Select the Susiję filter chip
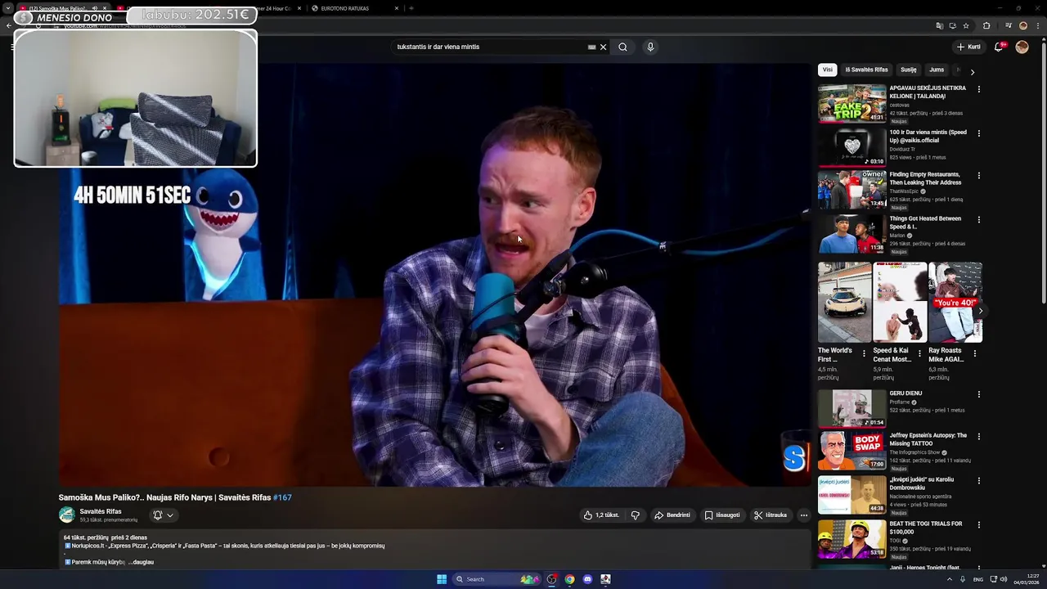Viewport: 1047px width, 589px height. click(908, 70)
